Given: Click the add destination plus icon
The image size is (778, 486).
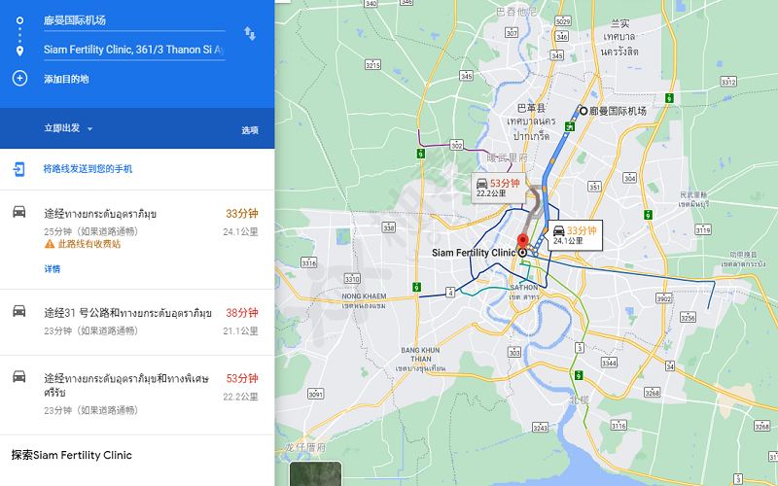Looking at the screenshot, I should tap(19, 79).
